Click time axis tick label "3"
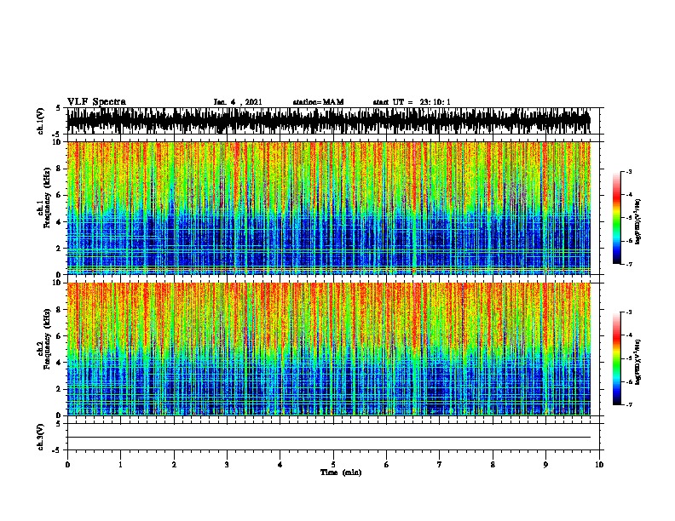The height and width of the screenshot is (521, 675). [x=227, y=465]
